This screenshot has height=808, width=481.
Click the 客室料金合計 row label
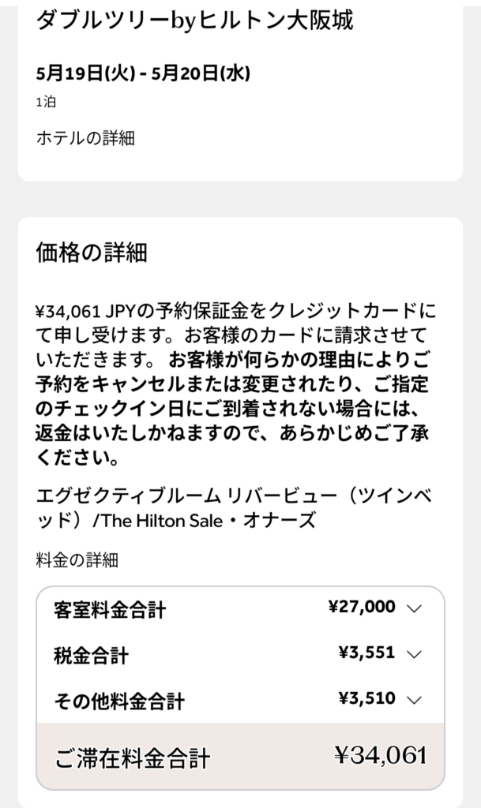[x=110, y=610]
